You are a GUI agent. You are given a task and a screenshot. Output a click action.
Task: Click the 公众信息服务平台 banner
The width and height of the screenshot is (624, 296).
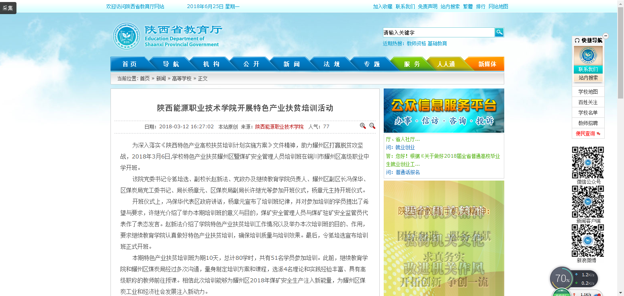tap(444, 111)
